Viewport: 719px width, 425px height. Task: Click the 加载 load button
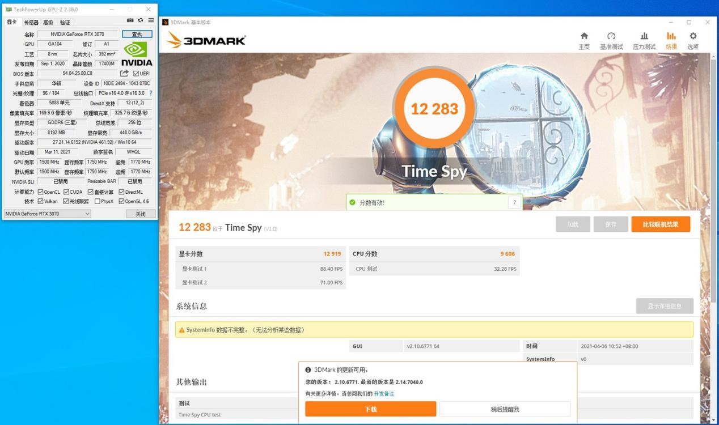click(573, 224)
